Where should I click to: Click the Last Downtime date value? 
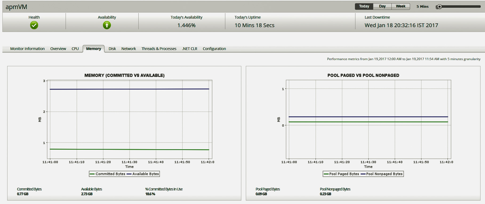(401, 25)
